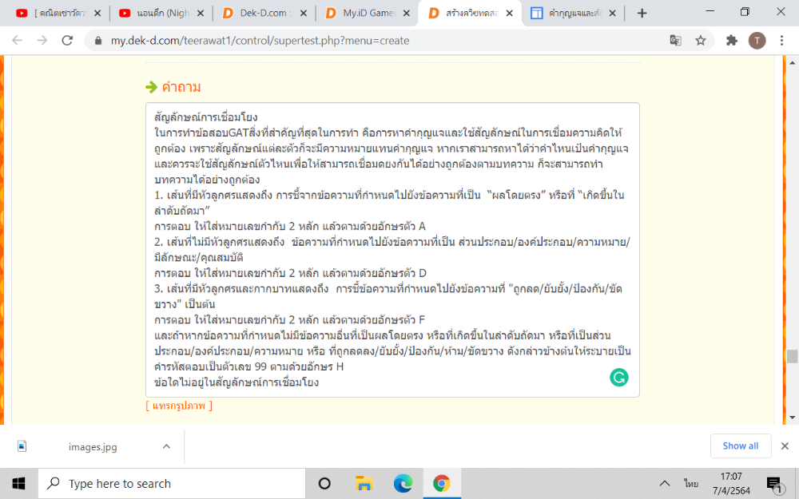The width and height of the screenshot is (799, 499).
Task: Switch to the My.iD Gamer tab
Action: [x=365, y=13]
